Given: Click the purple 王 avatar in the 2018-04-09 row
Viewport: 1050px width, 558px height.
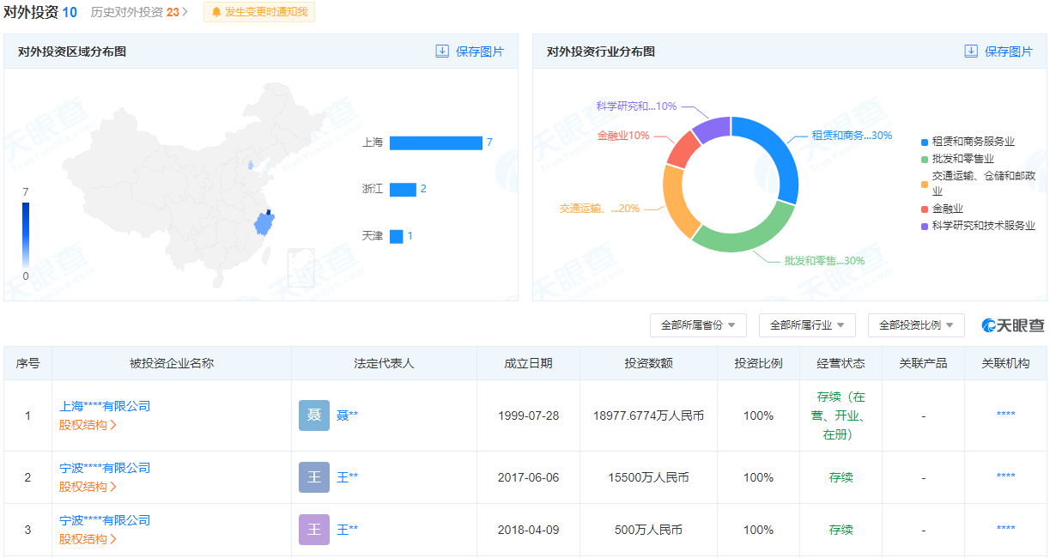Looking at the screenshot, I should [313, 530].
